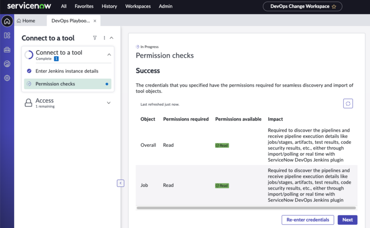Click the Connect to a tool progress circle
The height and width of the screenshot is (228, 370).
pos(29,55)
